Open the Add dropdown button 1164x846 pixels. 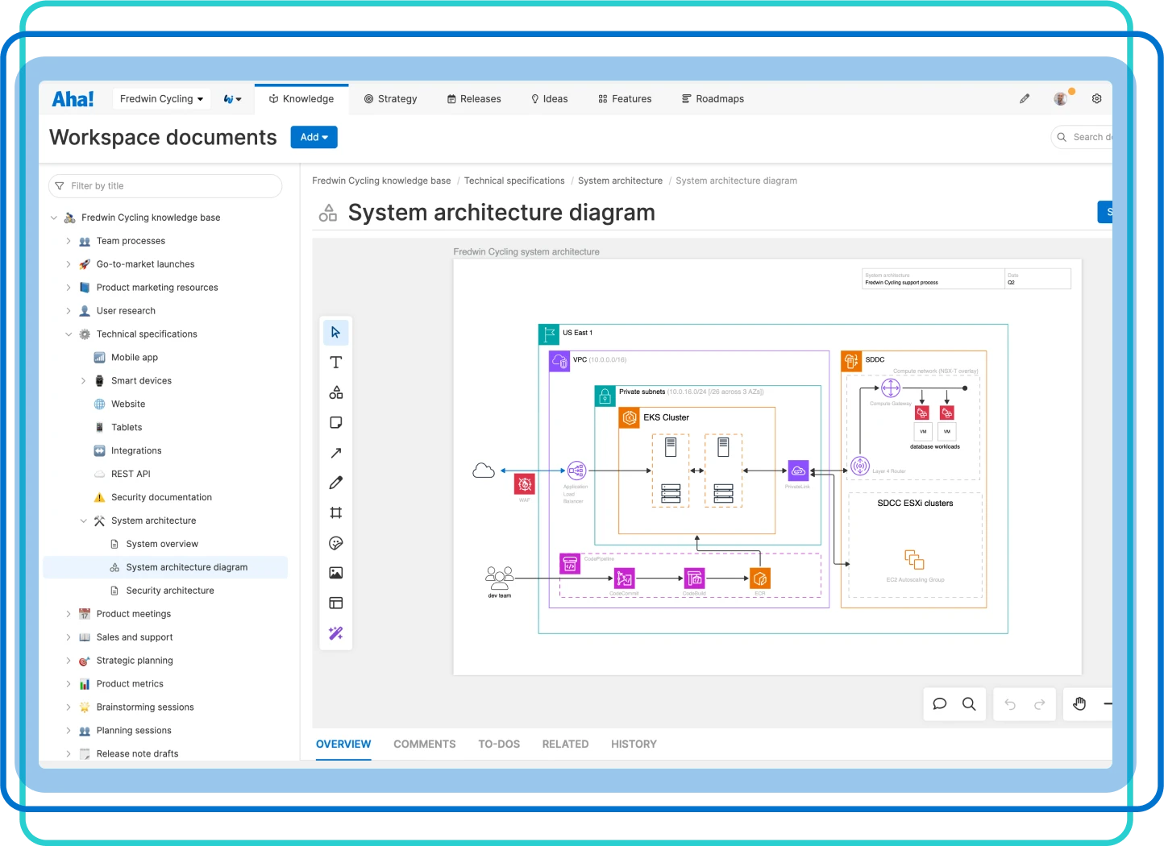tap(314, 137)
